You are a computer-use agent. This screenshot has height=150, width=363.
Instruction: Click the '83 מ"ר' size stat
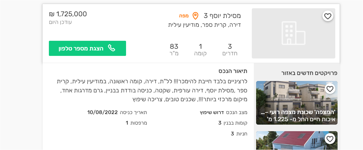(x=174, y=49)
